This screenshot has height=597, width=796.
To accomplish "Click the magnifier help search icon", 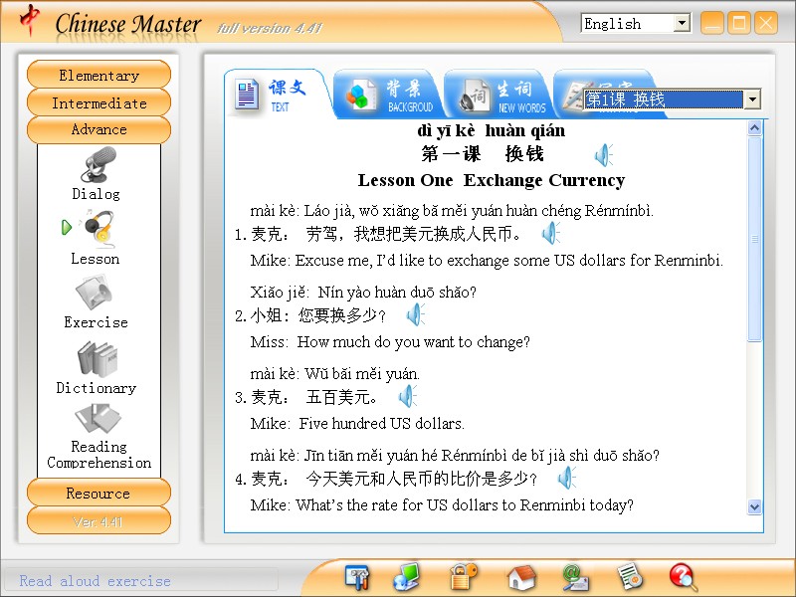I will [683, 578].
